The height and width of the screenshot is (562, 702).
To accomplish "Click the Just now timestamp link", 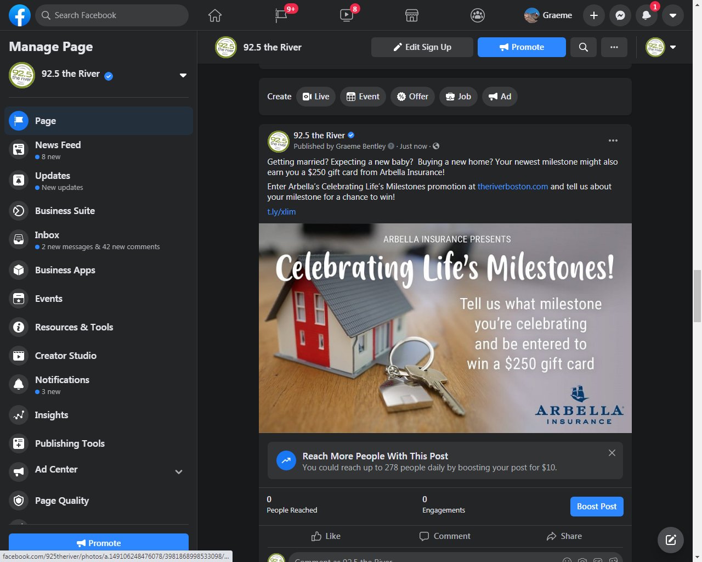I will [x=414, y=147].
